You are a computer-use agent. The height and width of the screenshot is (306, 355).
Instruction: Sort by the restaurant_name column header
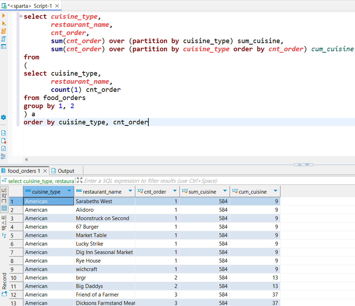click(x=102, y=192)
